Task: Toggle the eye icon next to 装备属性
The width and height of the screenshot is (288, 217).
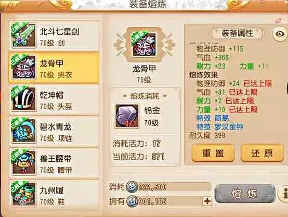Action: 280,34
